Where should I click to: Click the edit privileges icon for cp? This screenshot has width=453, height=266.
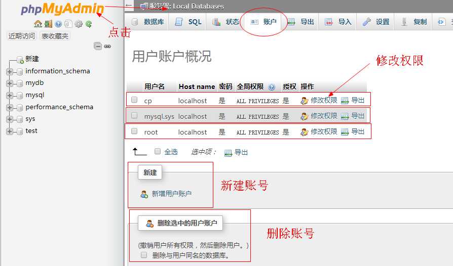[304, 101]
